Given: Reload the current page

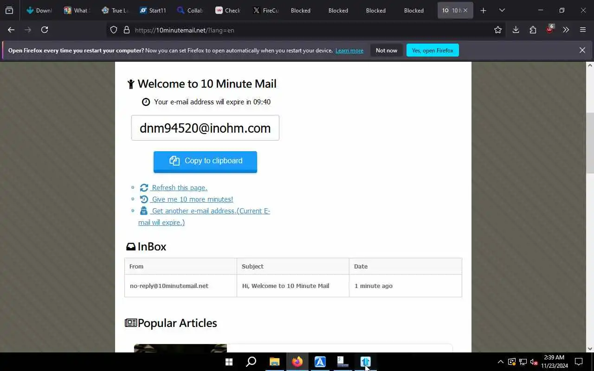Looking at the screenshot, I should [45, 30].
